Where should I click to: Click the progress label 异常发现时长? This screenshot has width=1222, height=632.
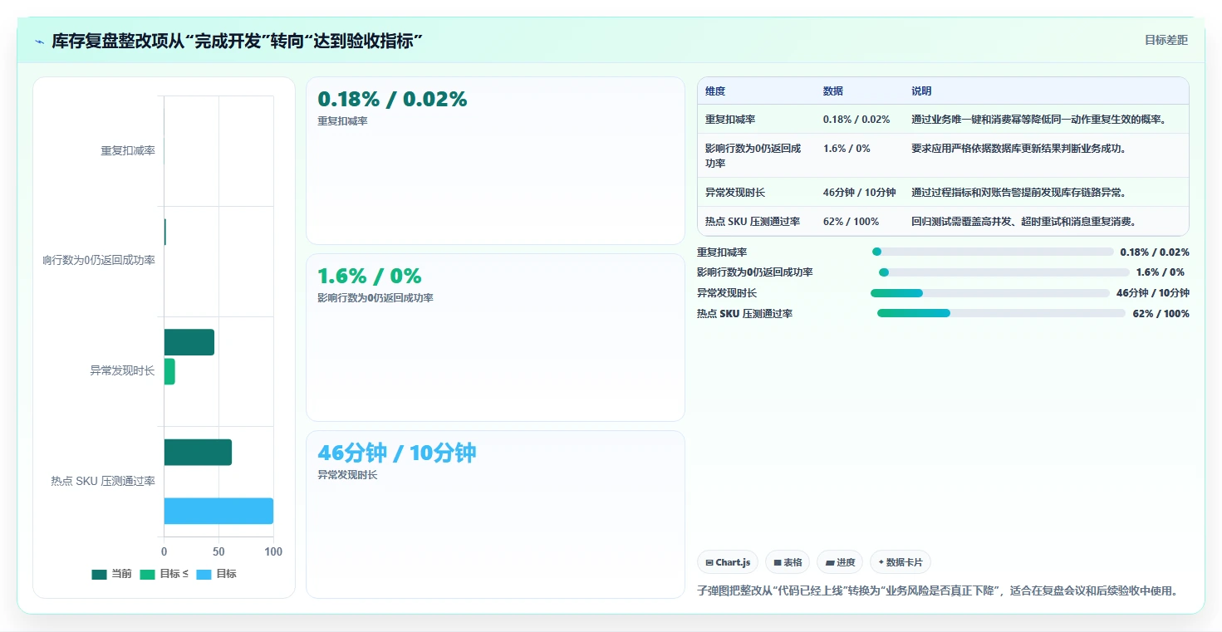click(727, 293)
